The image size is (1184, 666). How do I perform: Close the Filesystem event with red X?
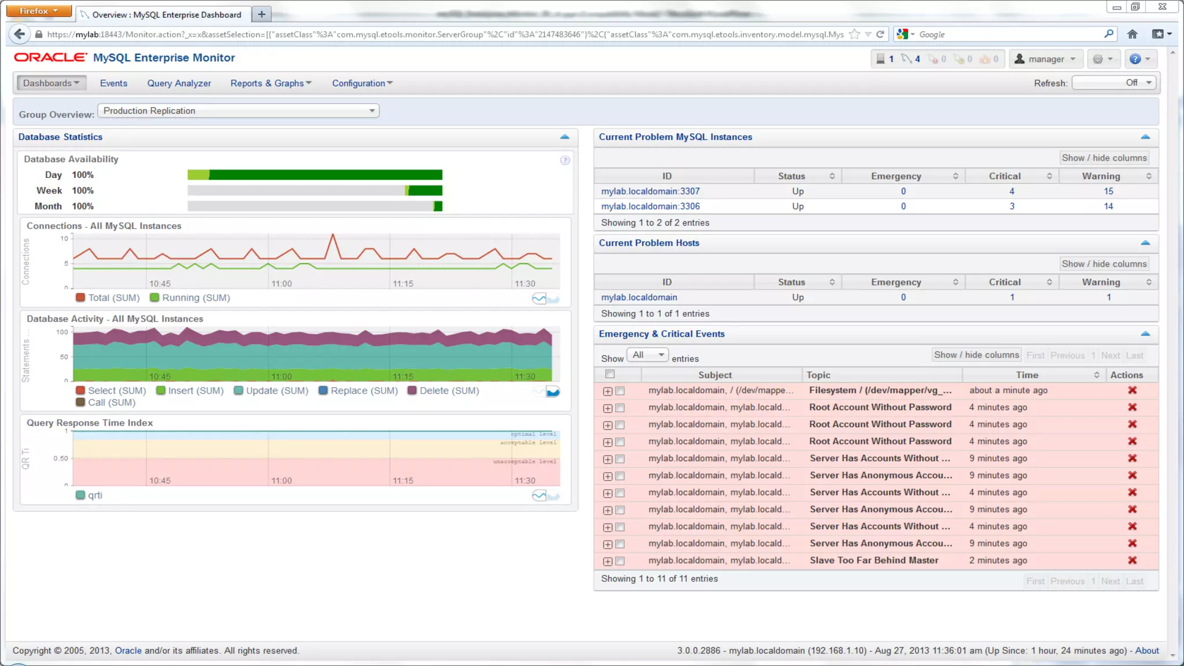coord(1132,390)
